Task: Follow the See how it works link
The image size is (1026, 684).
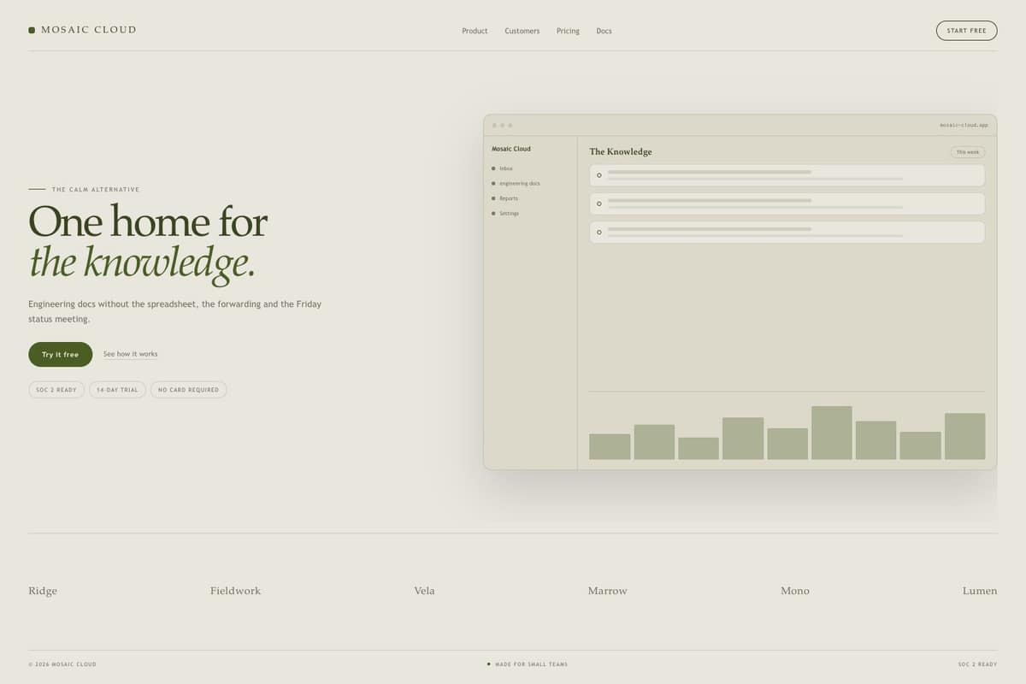Action: tap(130, 354)
